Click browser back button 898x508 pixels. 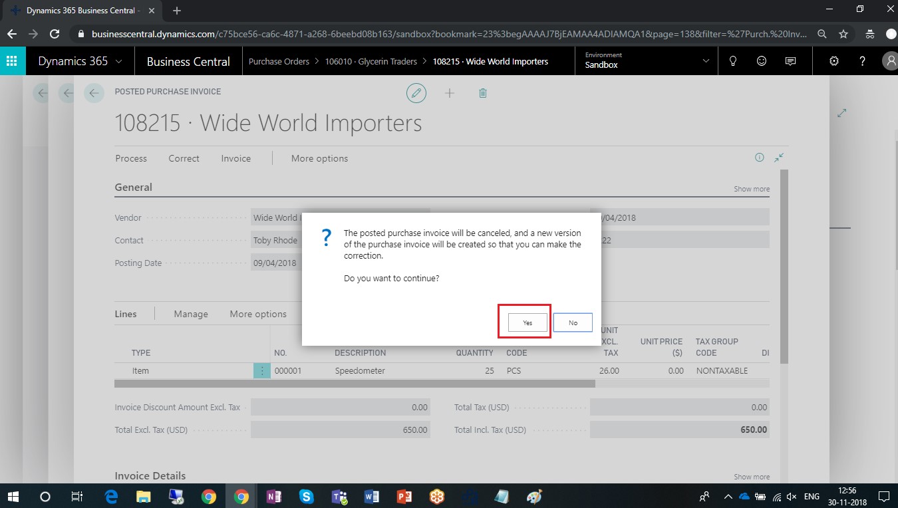[11, 33]
